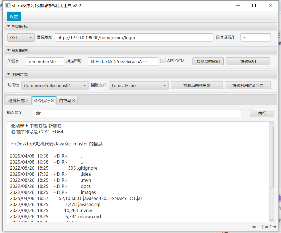Click the javasec.sql output line
This screenshot has width=281, height=233.
click(x=55, y=204)
